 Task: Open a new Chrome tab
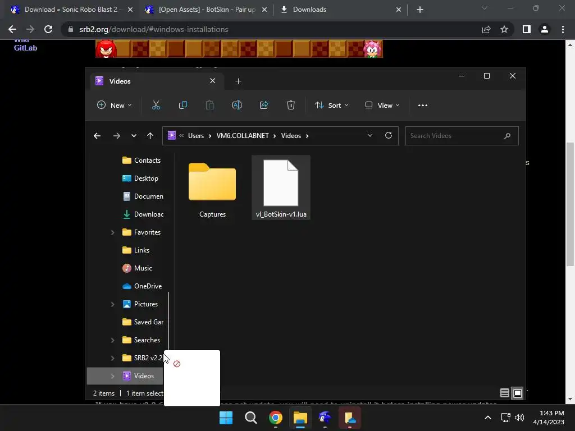click(x=420, y=10)
